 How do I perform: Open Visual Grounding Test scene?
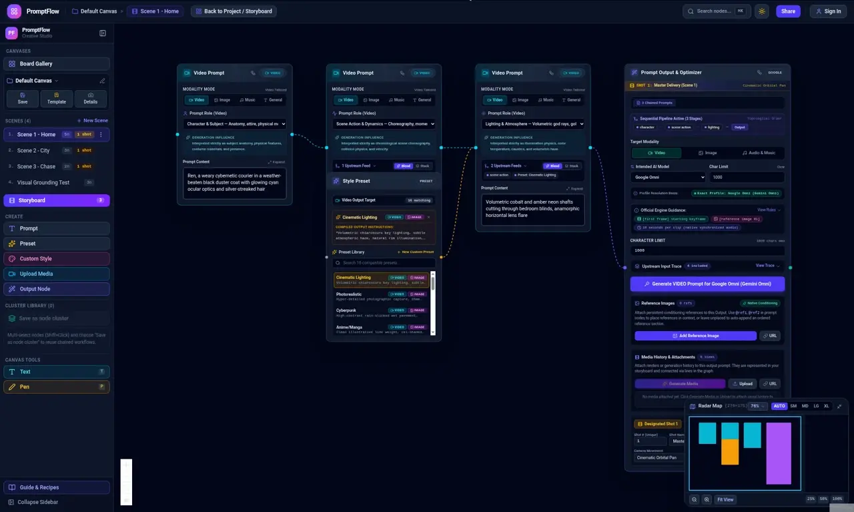(x=56, y=182)
